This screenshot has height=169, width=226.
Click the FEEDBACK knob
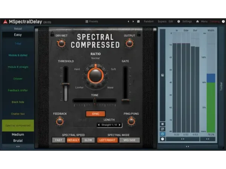click(x=60, y=121)
